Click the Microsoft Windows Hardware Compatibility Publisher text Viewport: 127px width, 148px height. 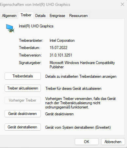click(82, 65)
